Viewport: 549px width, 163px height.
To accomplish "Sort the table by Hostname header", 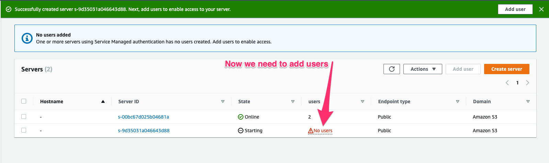I will tap(52, 101).
